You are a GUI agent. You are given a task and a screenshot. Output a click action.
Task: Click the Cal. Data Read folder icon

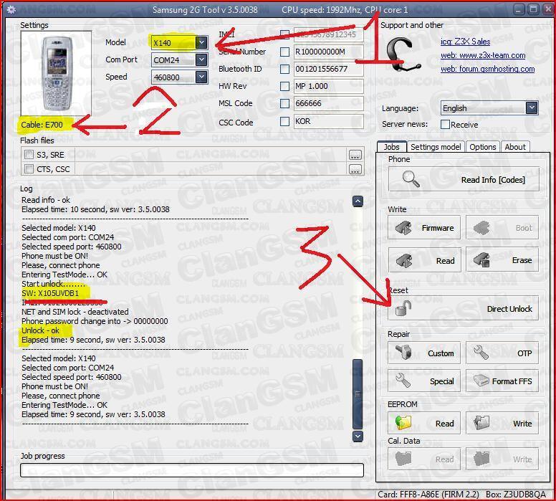coord(403,459)
